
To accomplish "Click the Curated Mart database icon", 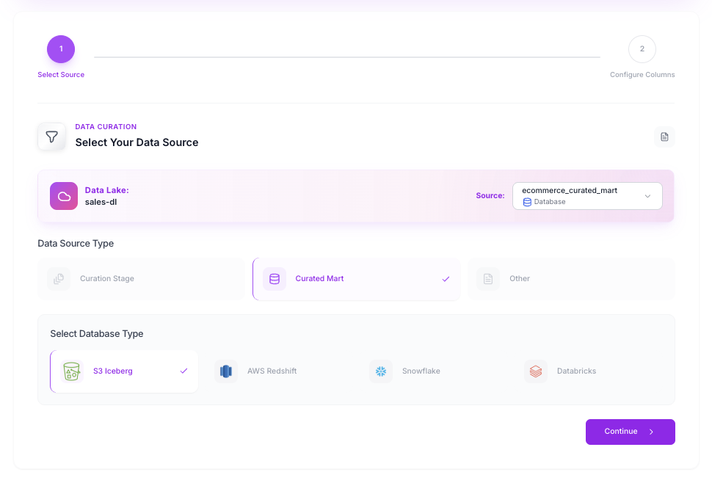I will (x=275, y=279).
